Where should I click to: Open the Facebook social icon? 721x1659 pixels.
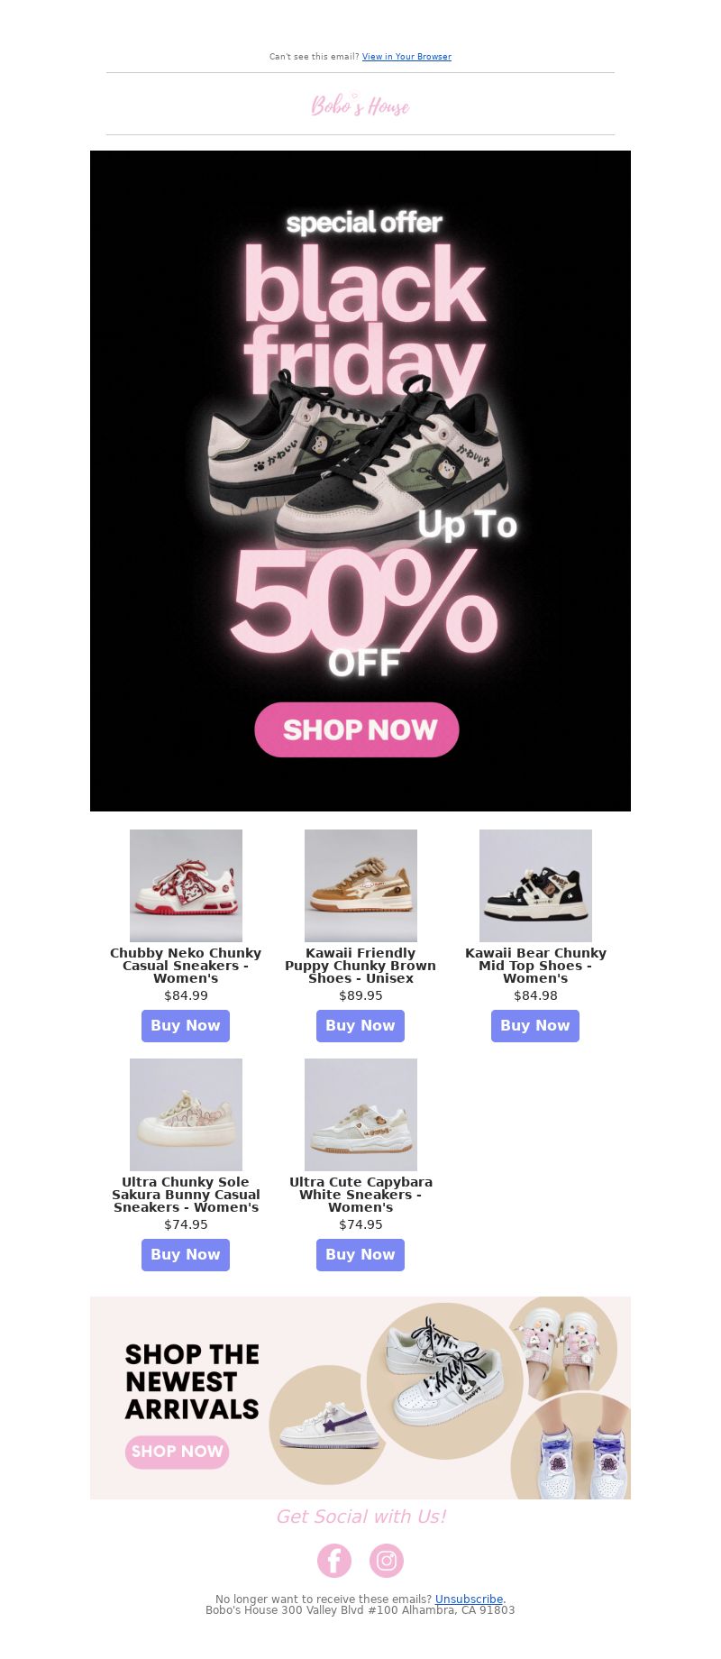pyautogui.click(x=334, y=1561)
